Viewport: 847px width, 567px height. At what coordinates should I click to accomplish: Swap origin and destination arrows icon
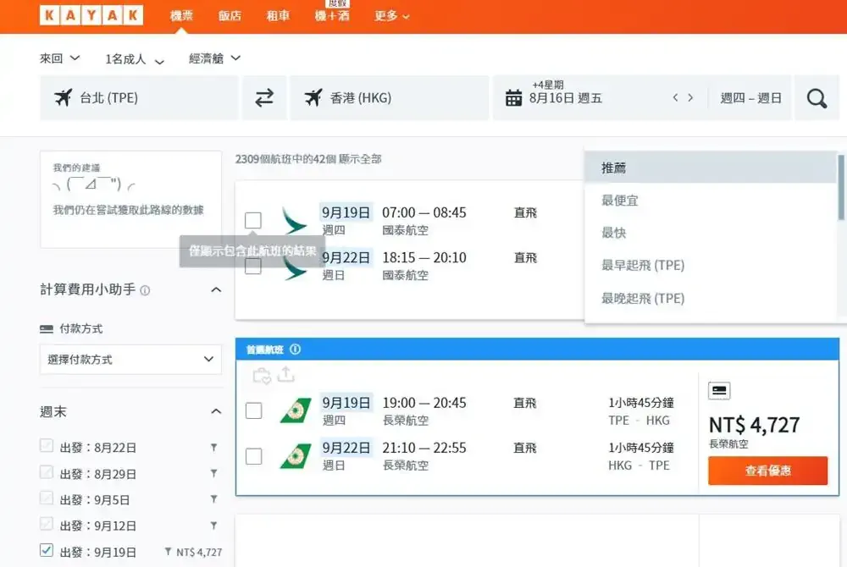264,97
